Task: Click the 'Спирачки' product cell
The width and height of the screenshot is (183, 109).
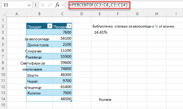Action: coord(40,50)
